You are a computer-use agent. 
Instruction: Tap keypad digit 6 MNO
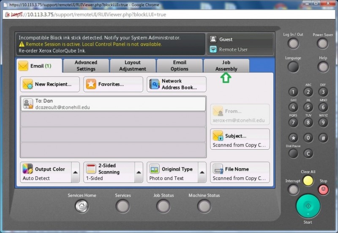[x=323, y=107]
